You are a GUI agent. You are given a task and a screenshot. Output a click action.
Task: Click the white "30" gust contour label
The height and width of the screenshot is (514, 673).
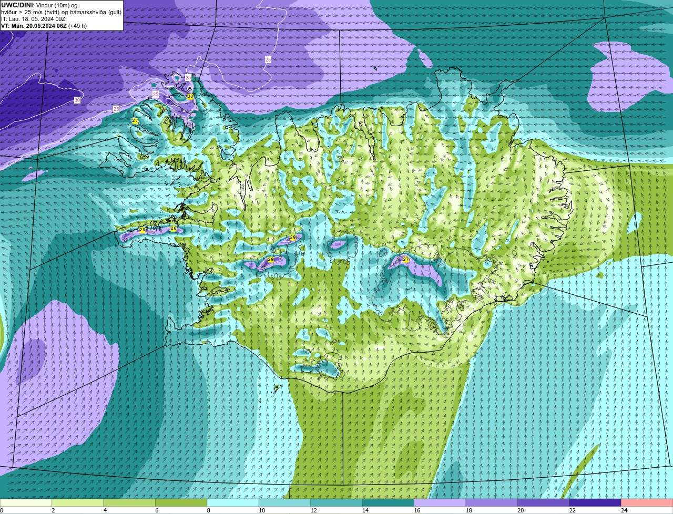(77, 100)
